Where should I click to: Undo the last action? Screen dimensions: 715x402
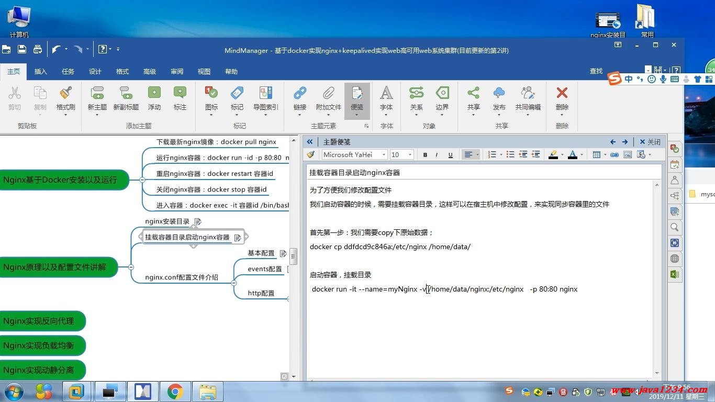click(57, 50)
